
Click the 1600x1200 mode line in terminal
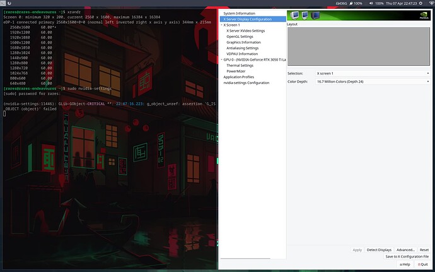click(x=31, y=42)
